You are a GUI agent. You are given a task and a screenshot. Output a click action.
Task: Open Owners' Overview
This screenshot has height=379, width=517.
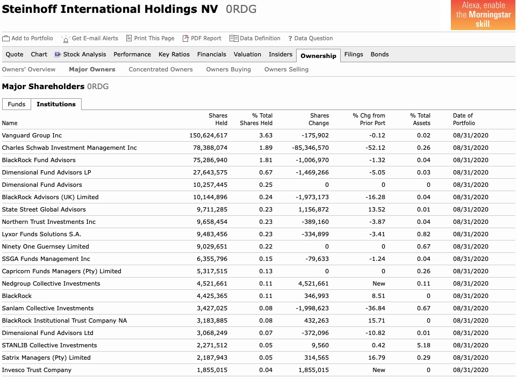click(x=28, y=69)
